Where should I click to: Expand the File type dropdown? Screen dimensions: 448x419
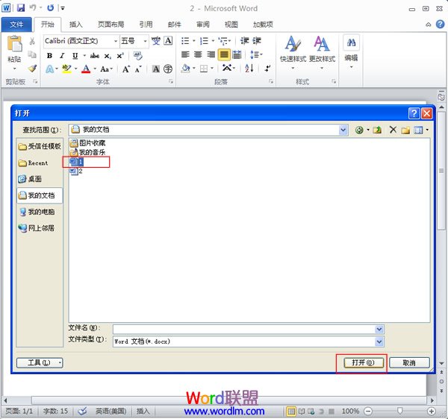[x=379, y=341]
